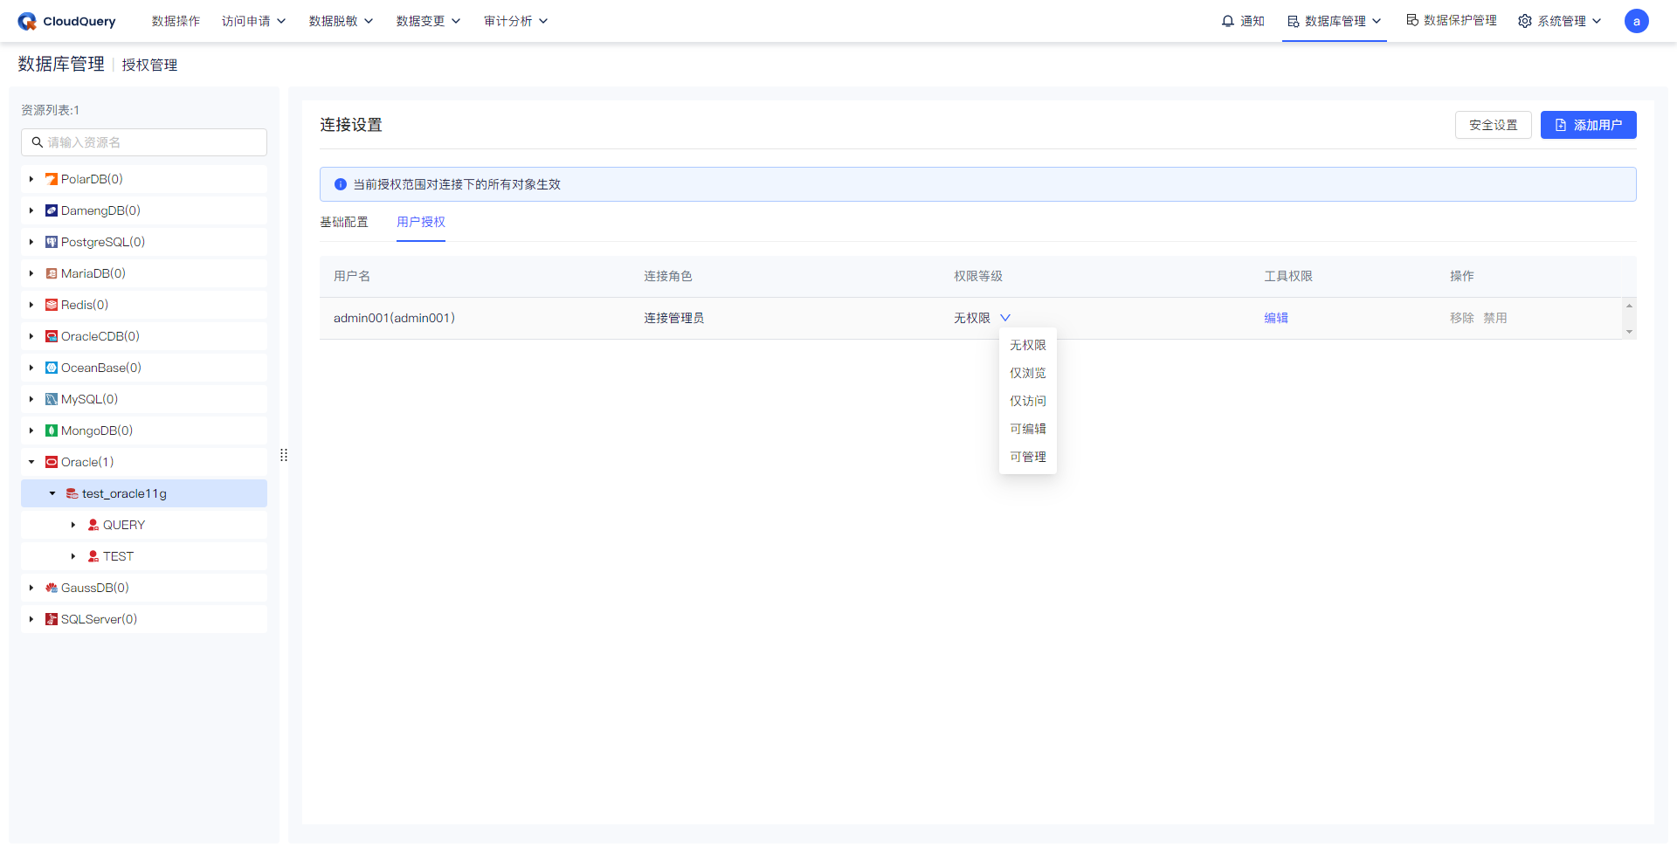Choose 仅访问 from the permission dropdown
The image size is (1677, 854).
pos(1028,401)
